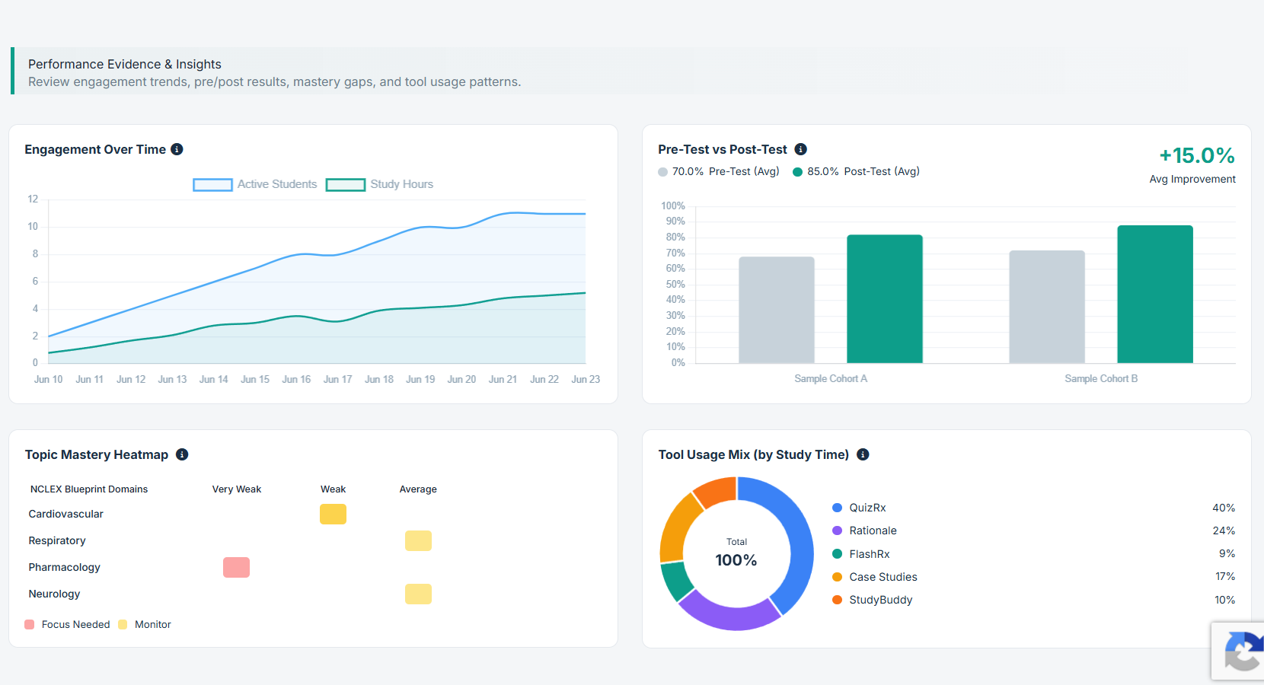Click the Focus Needed legend swatch
Image resolution: width=1264 pixels, height=685 pixels.
tap(30, 625)
